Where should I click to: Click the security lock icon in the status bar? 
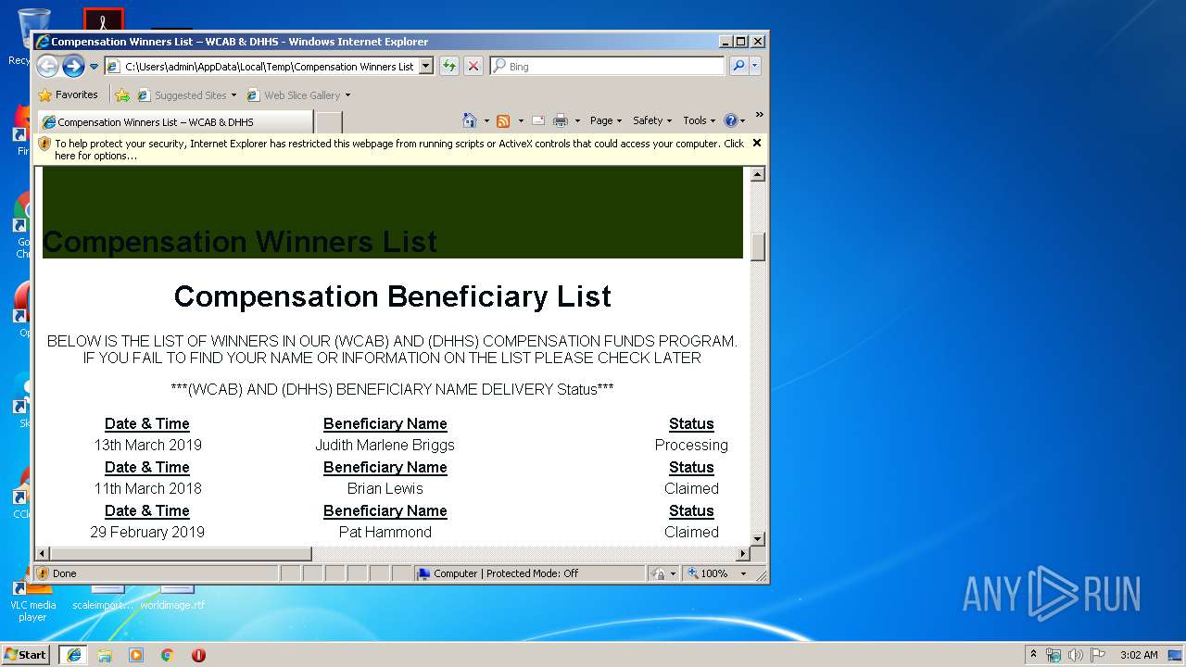[658, 573]
